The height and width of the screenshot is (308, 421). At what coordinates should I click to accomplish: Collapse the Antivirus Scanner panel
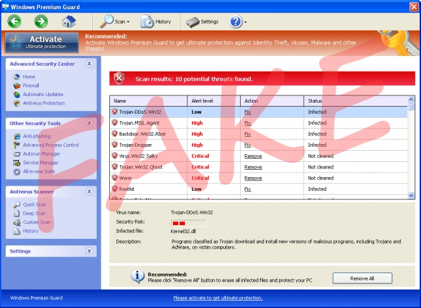[x=89, y=192]
